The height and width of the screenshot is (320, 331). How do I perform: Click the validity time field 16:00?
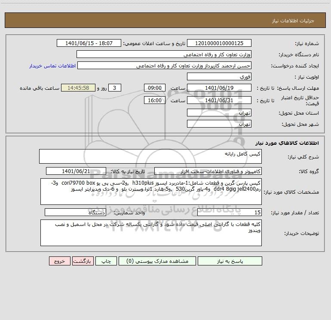click(154, 100)
